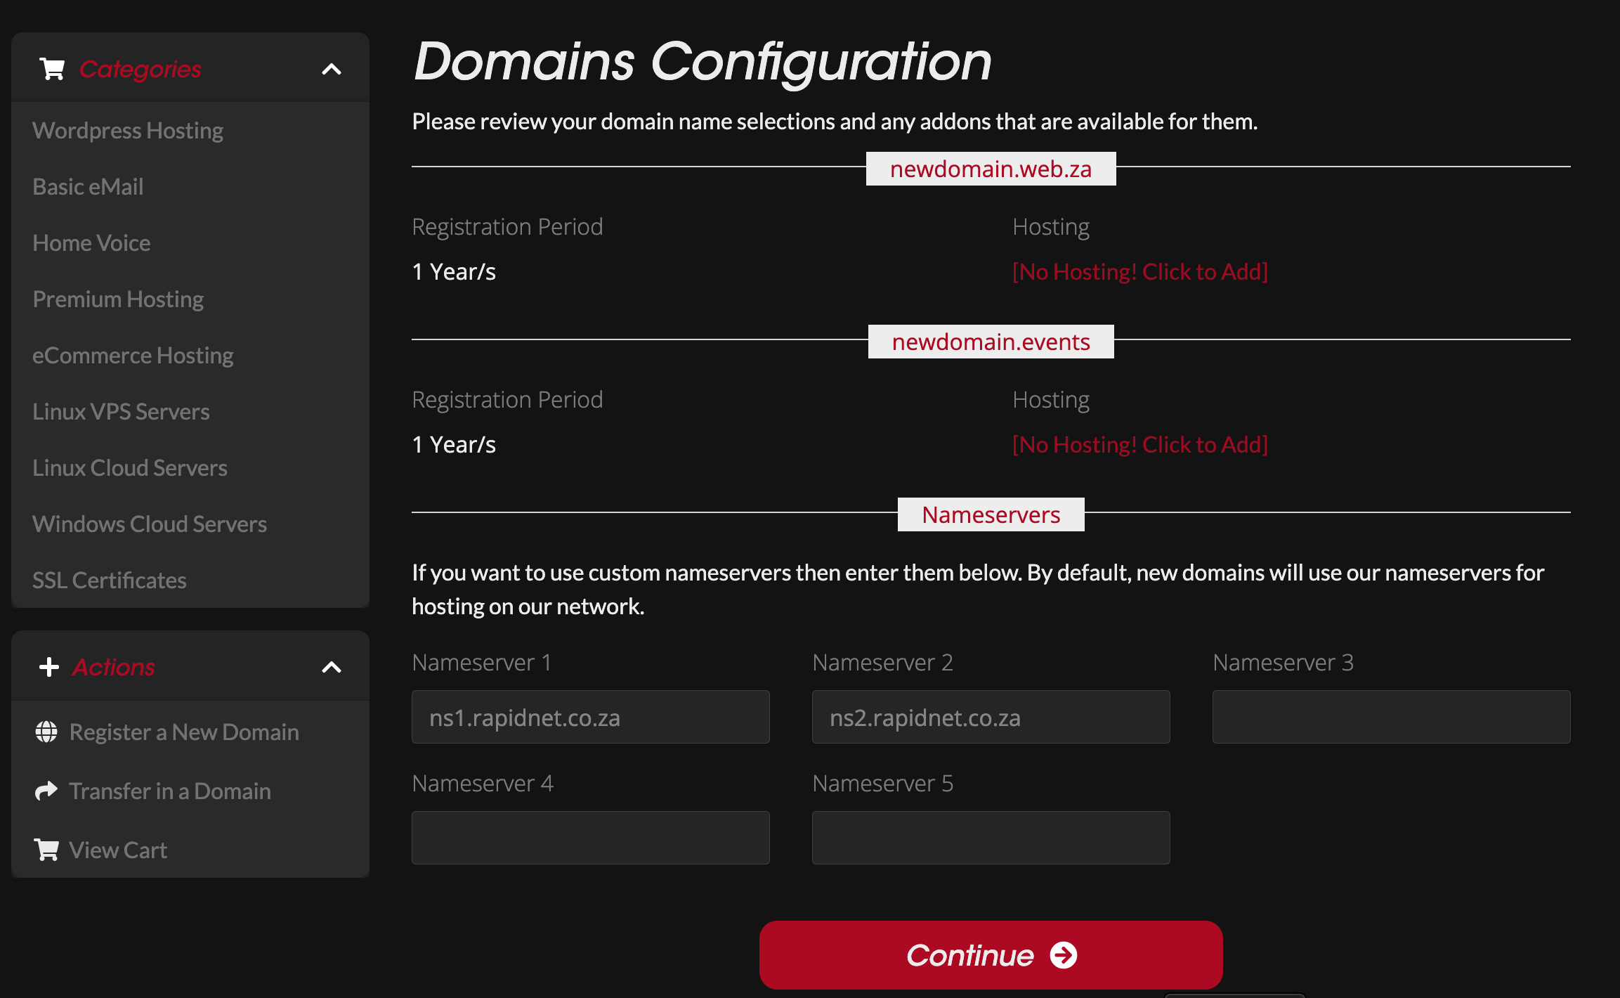The width and height of the screenshot is (1620, 998).
Task: Open Windows Cloud Servers category
Action: [x=150, y=524]
